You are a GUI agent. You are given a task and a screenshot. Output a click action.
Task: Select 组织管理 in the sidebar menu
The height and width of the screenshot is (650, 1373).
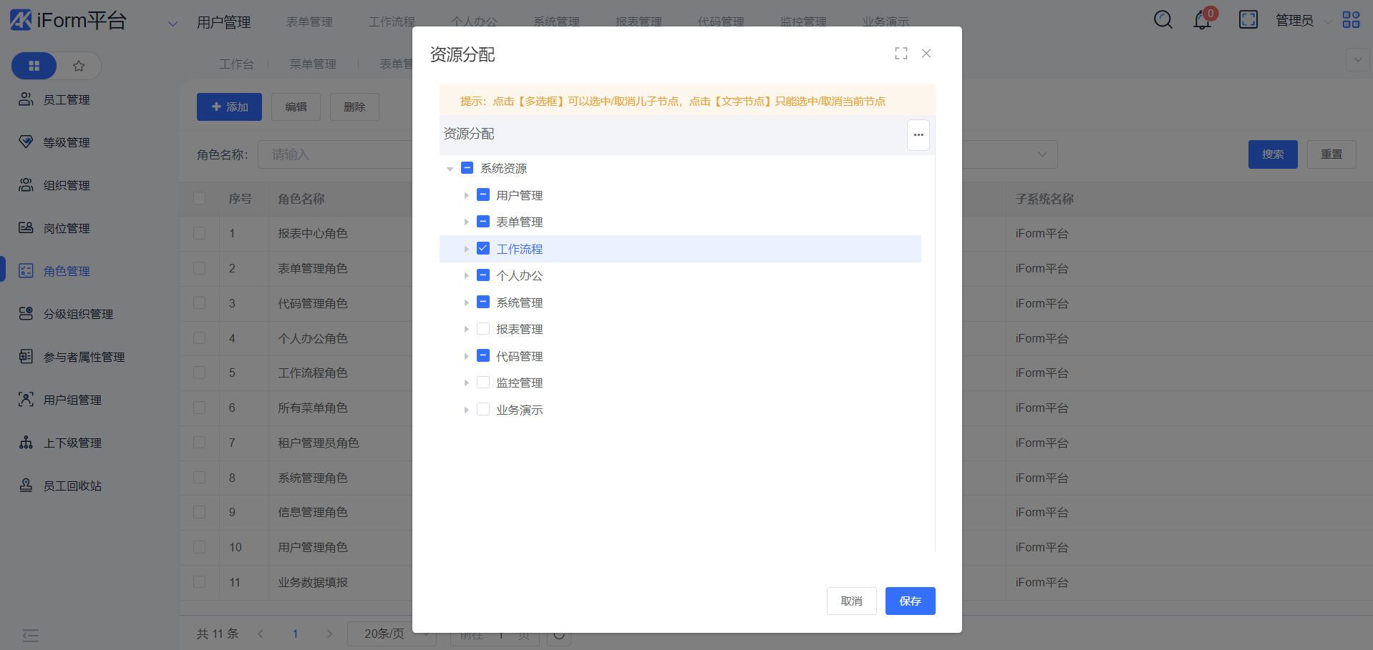(66, 186)
